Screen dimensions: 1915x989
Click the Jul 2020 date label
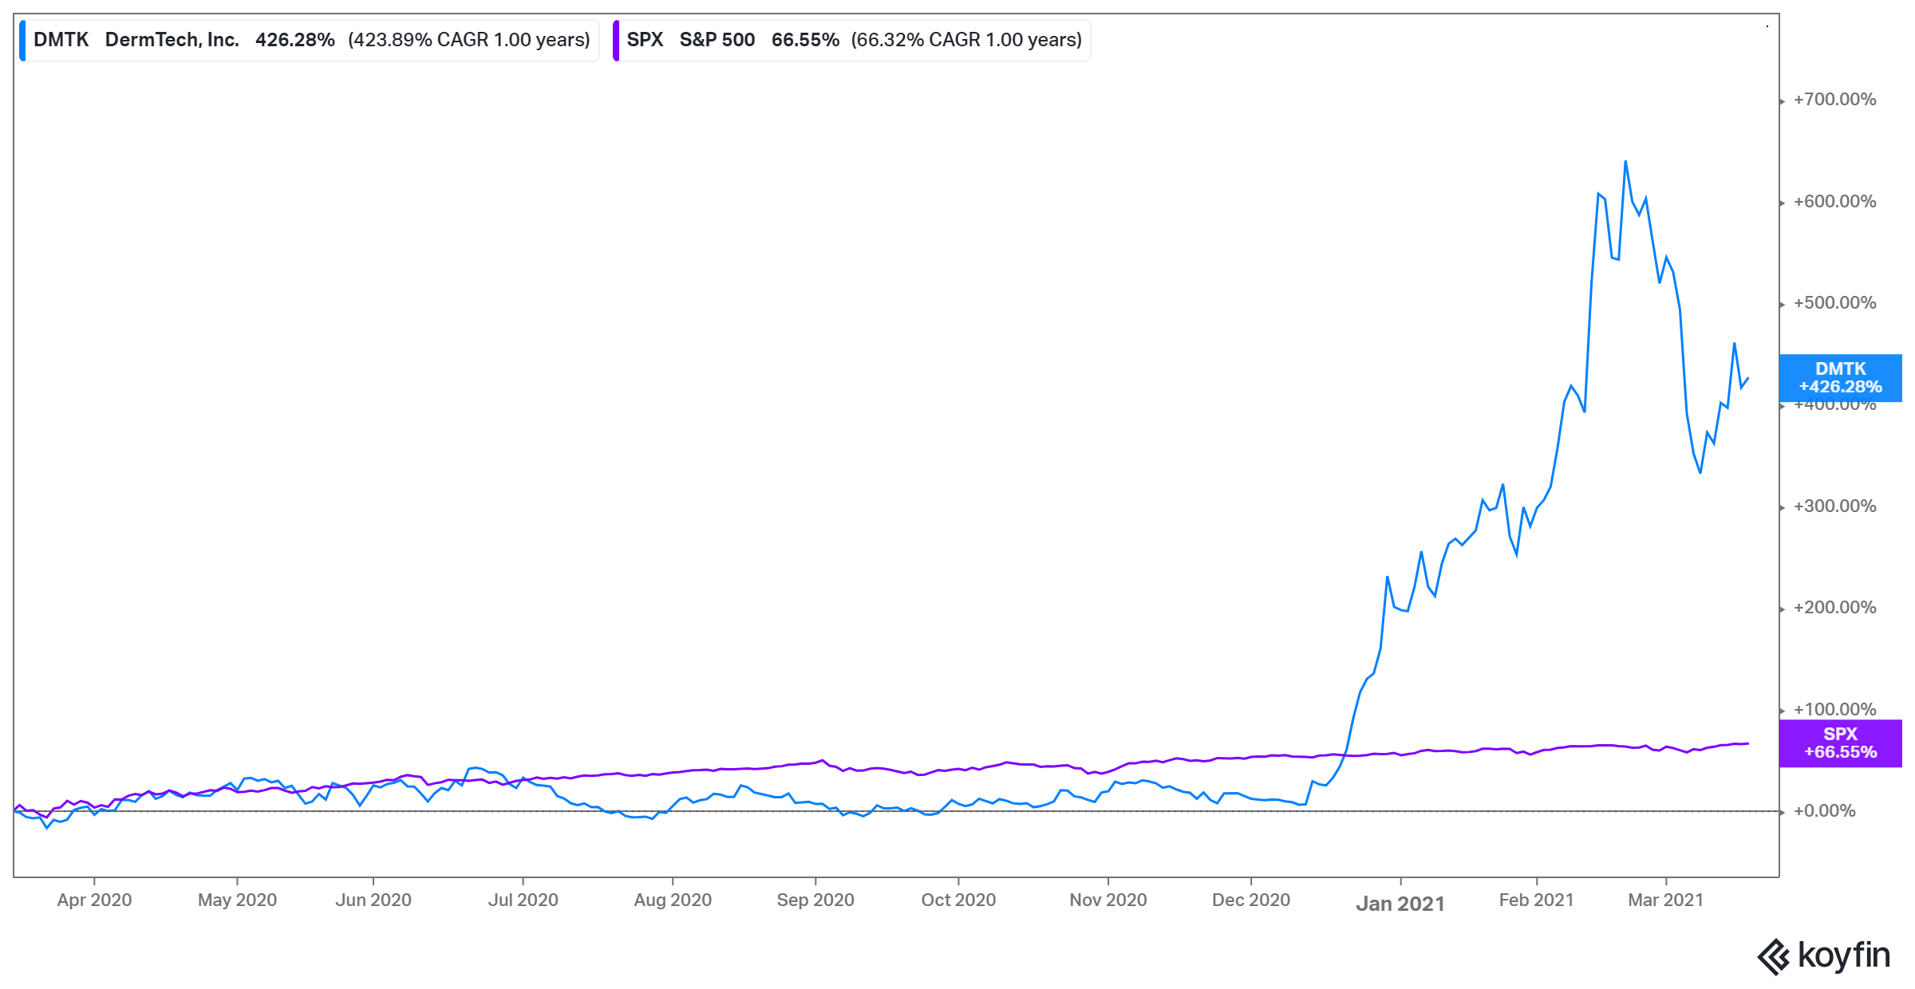523,900
